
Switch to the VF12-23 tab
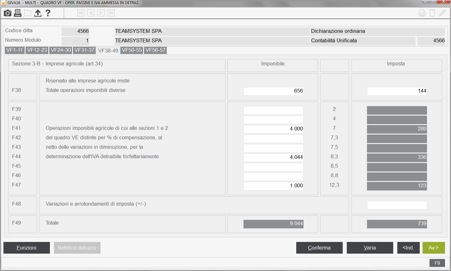pos(37,50)
